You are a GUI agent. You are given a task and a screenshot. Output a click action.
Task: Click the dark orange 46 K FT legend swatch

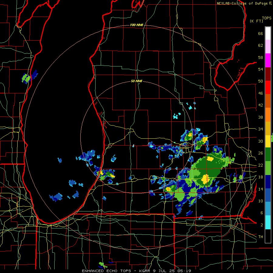tap(268, 101)
